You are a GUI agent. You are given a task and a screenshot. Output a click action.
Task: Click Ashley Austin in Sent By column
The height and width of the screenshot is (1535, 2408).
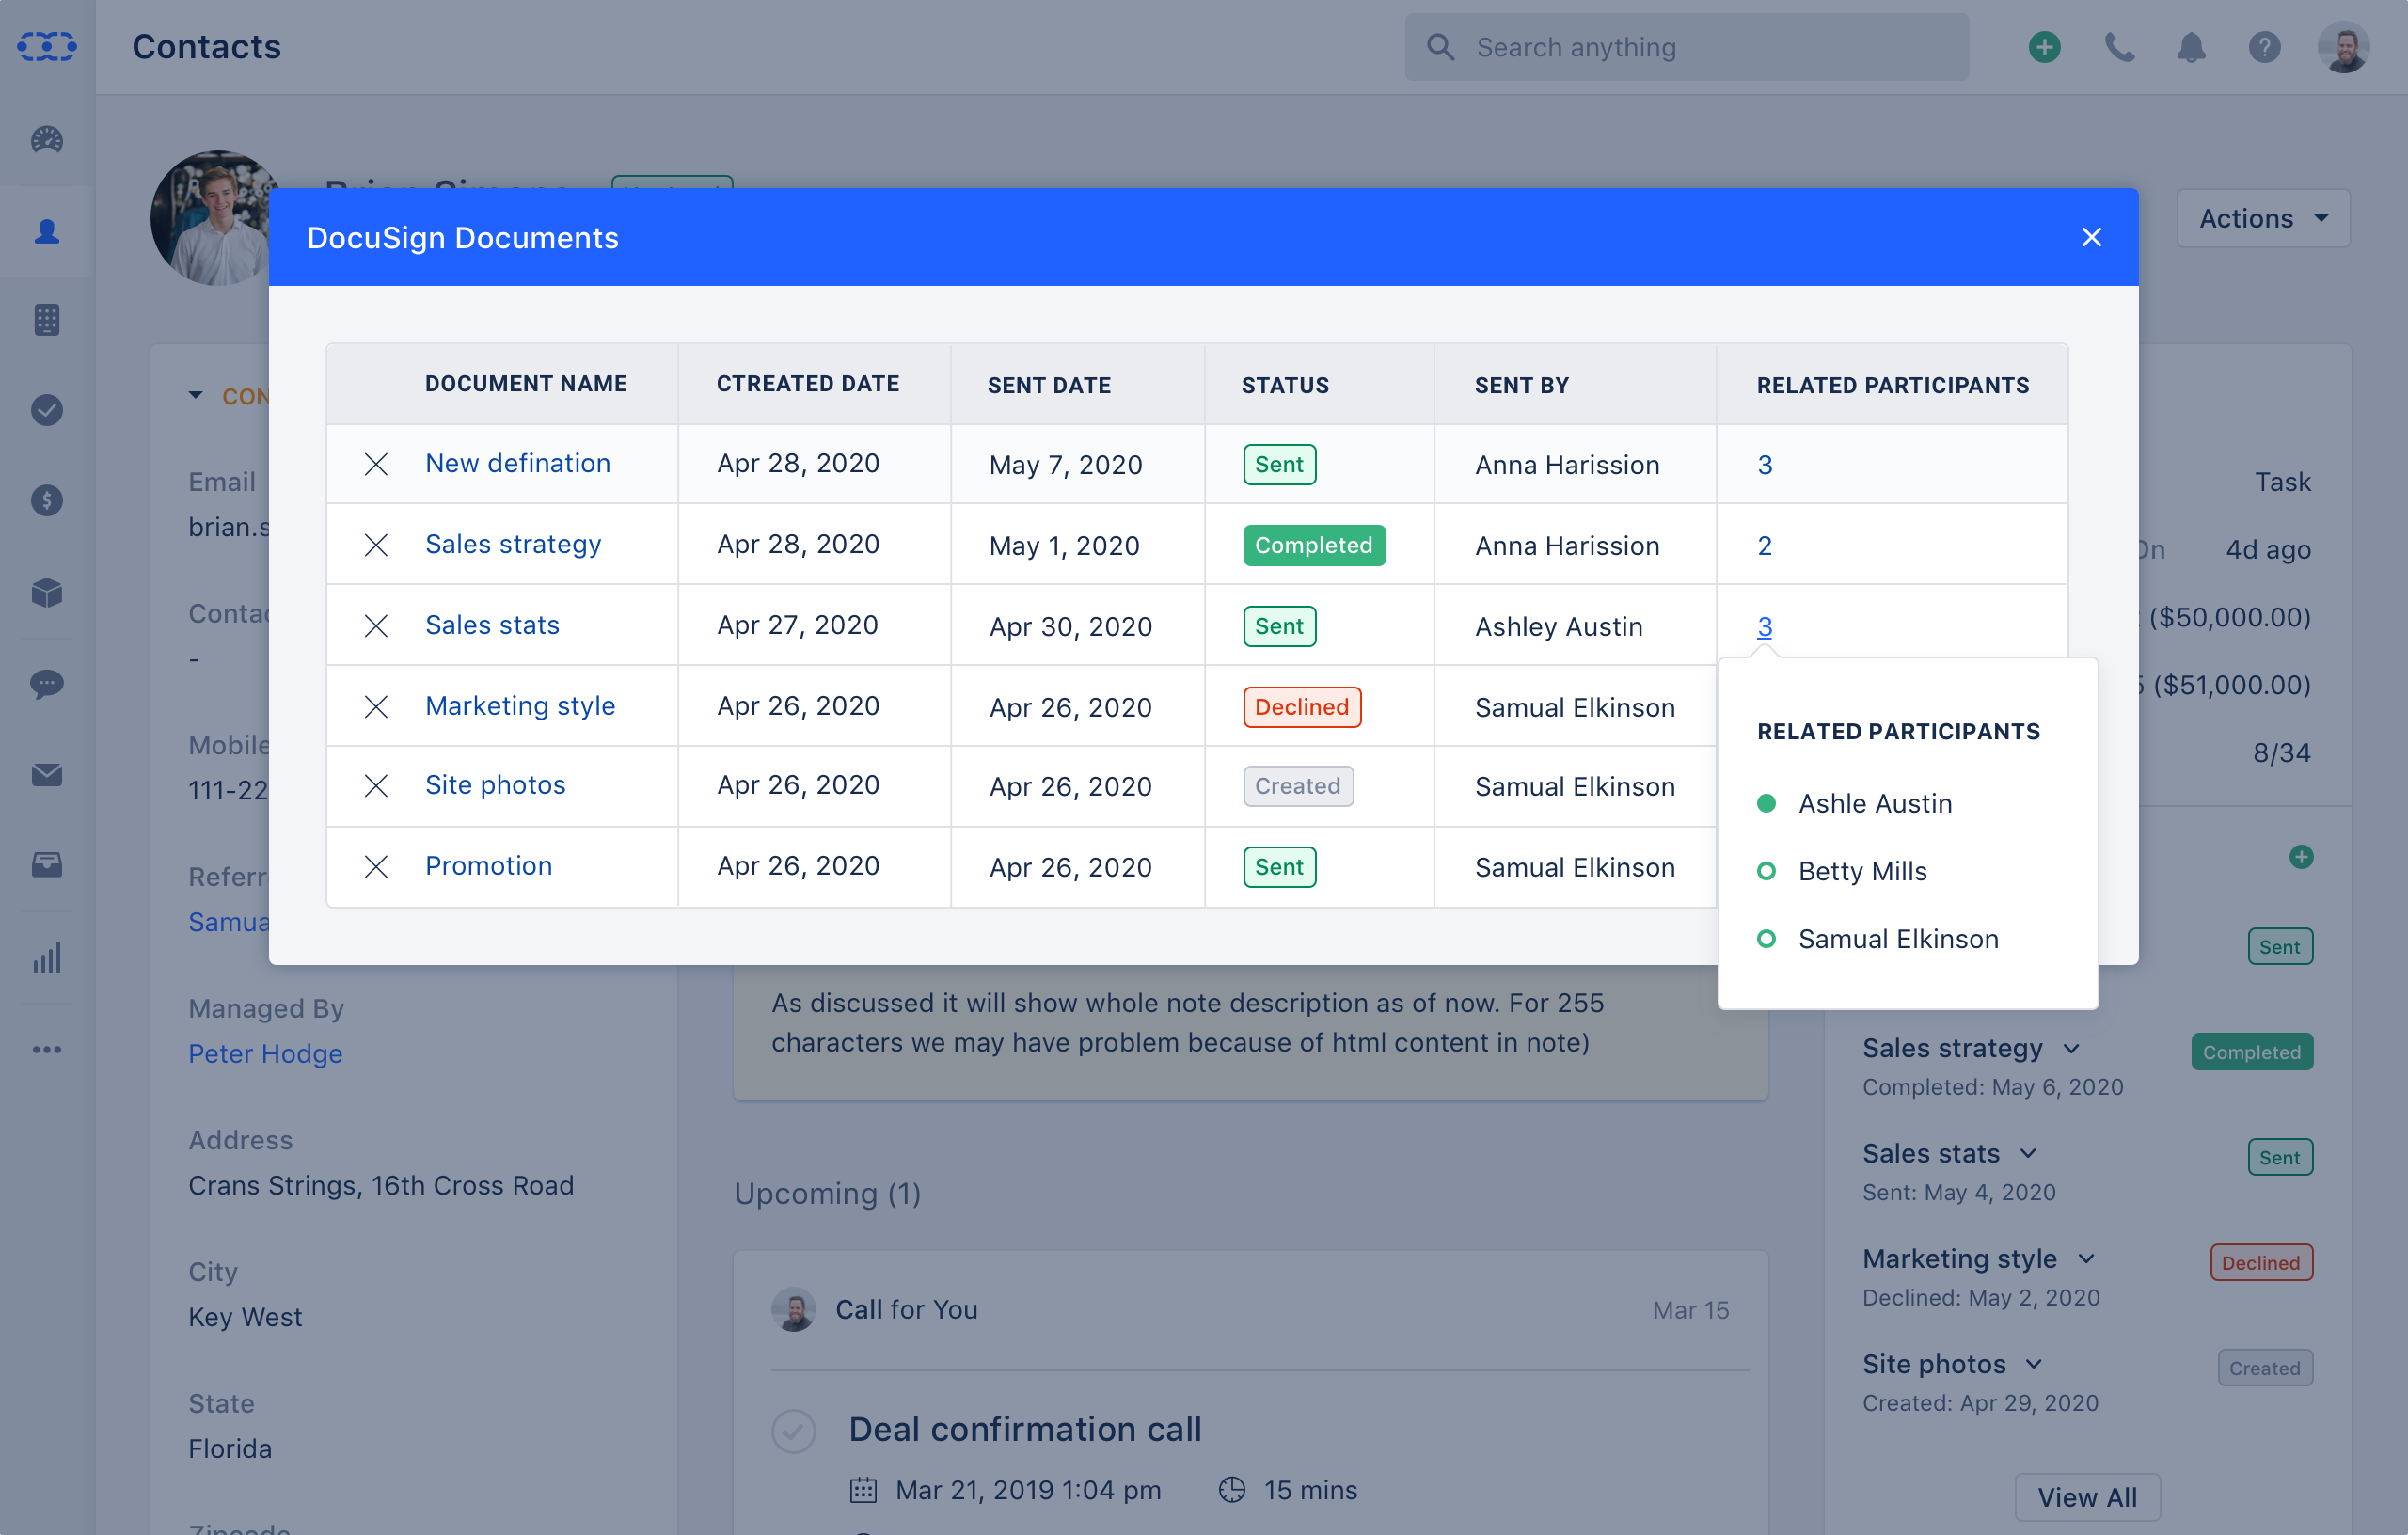pos(1558,627)
